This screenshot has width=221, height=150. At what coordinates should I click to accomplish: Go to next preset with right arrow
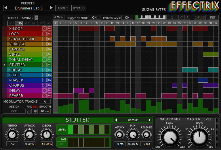(x=52, y=8)
